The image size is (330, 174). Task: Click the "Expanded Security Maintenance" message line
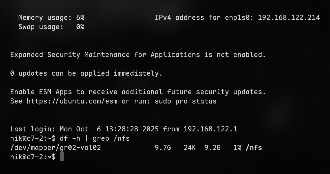[x=138, y=55]
